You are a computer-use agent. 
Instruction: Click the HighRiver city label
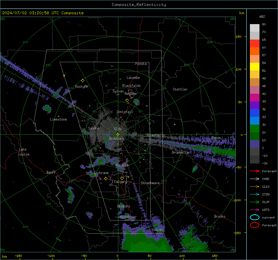tap(128, 217)
